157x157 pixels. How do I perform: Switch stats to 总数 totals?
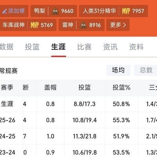coord(146,70)
